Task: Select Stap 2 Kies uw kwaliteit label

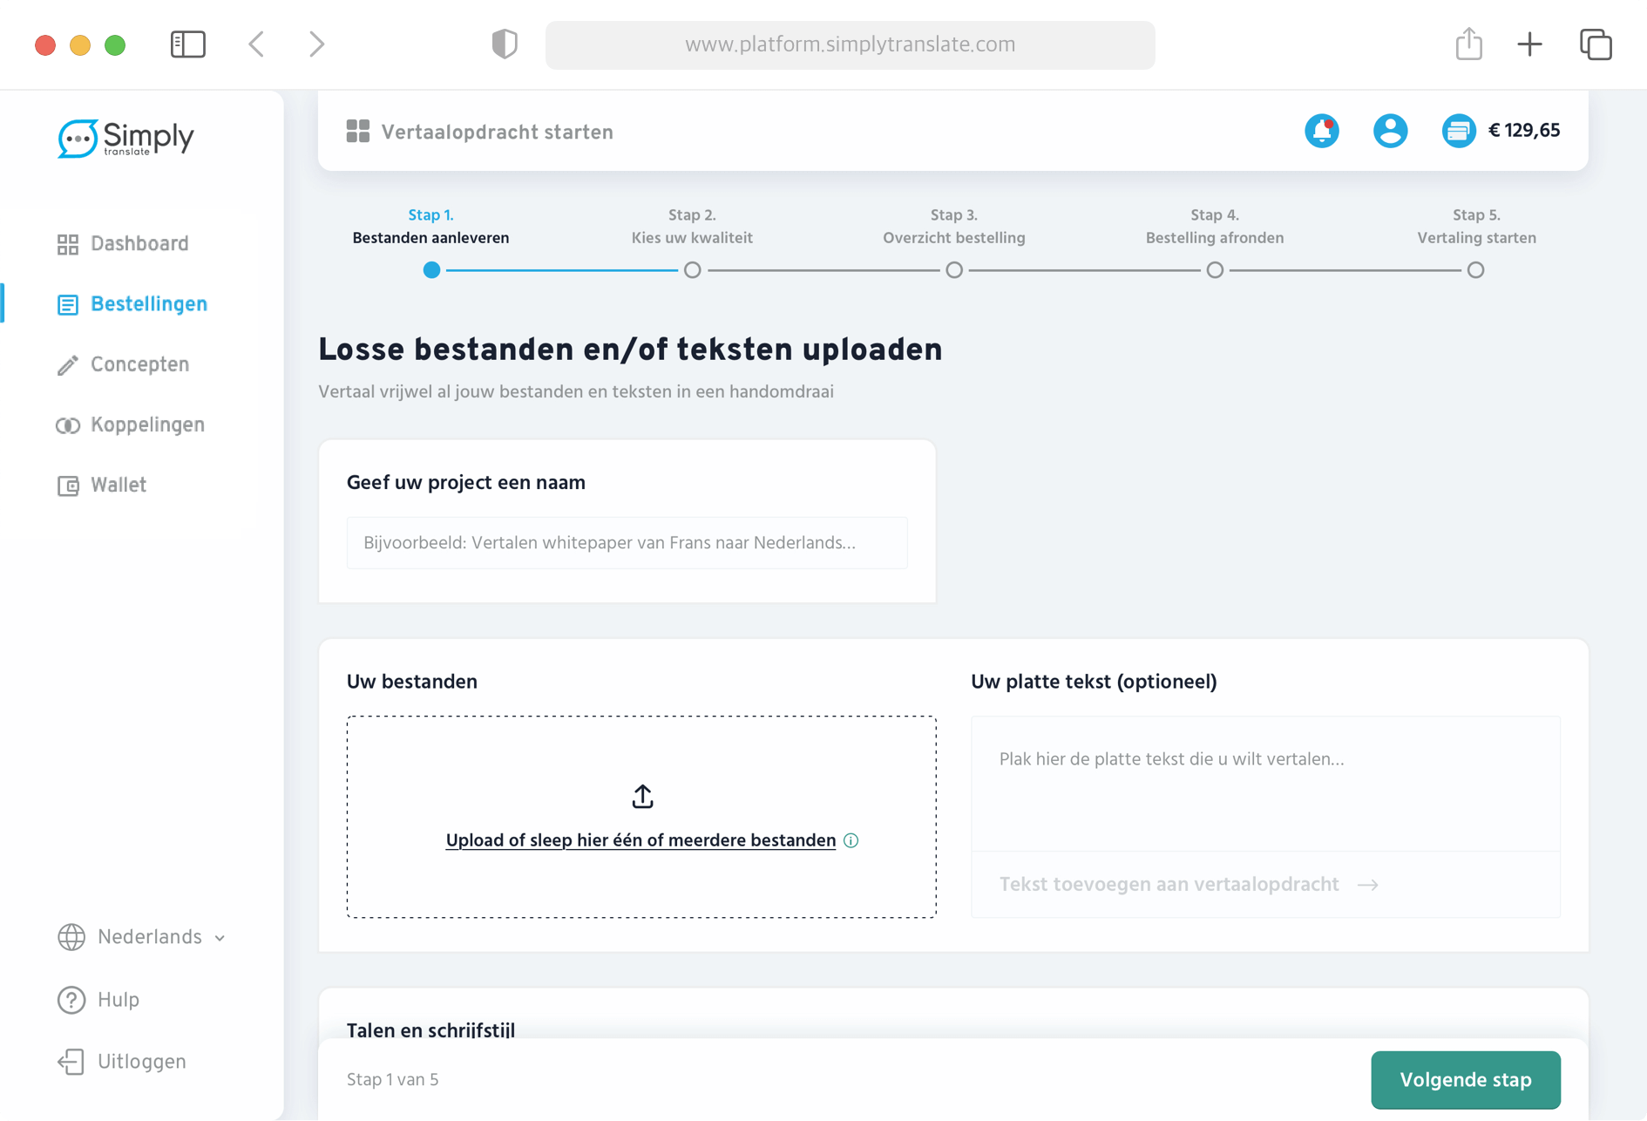Action: [x=692, y=227]
